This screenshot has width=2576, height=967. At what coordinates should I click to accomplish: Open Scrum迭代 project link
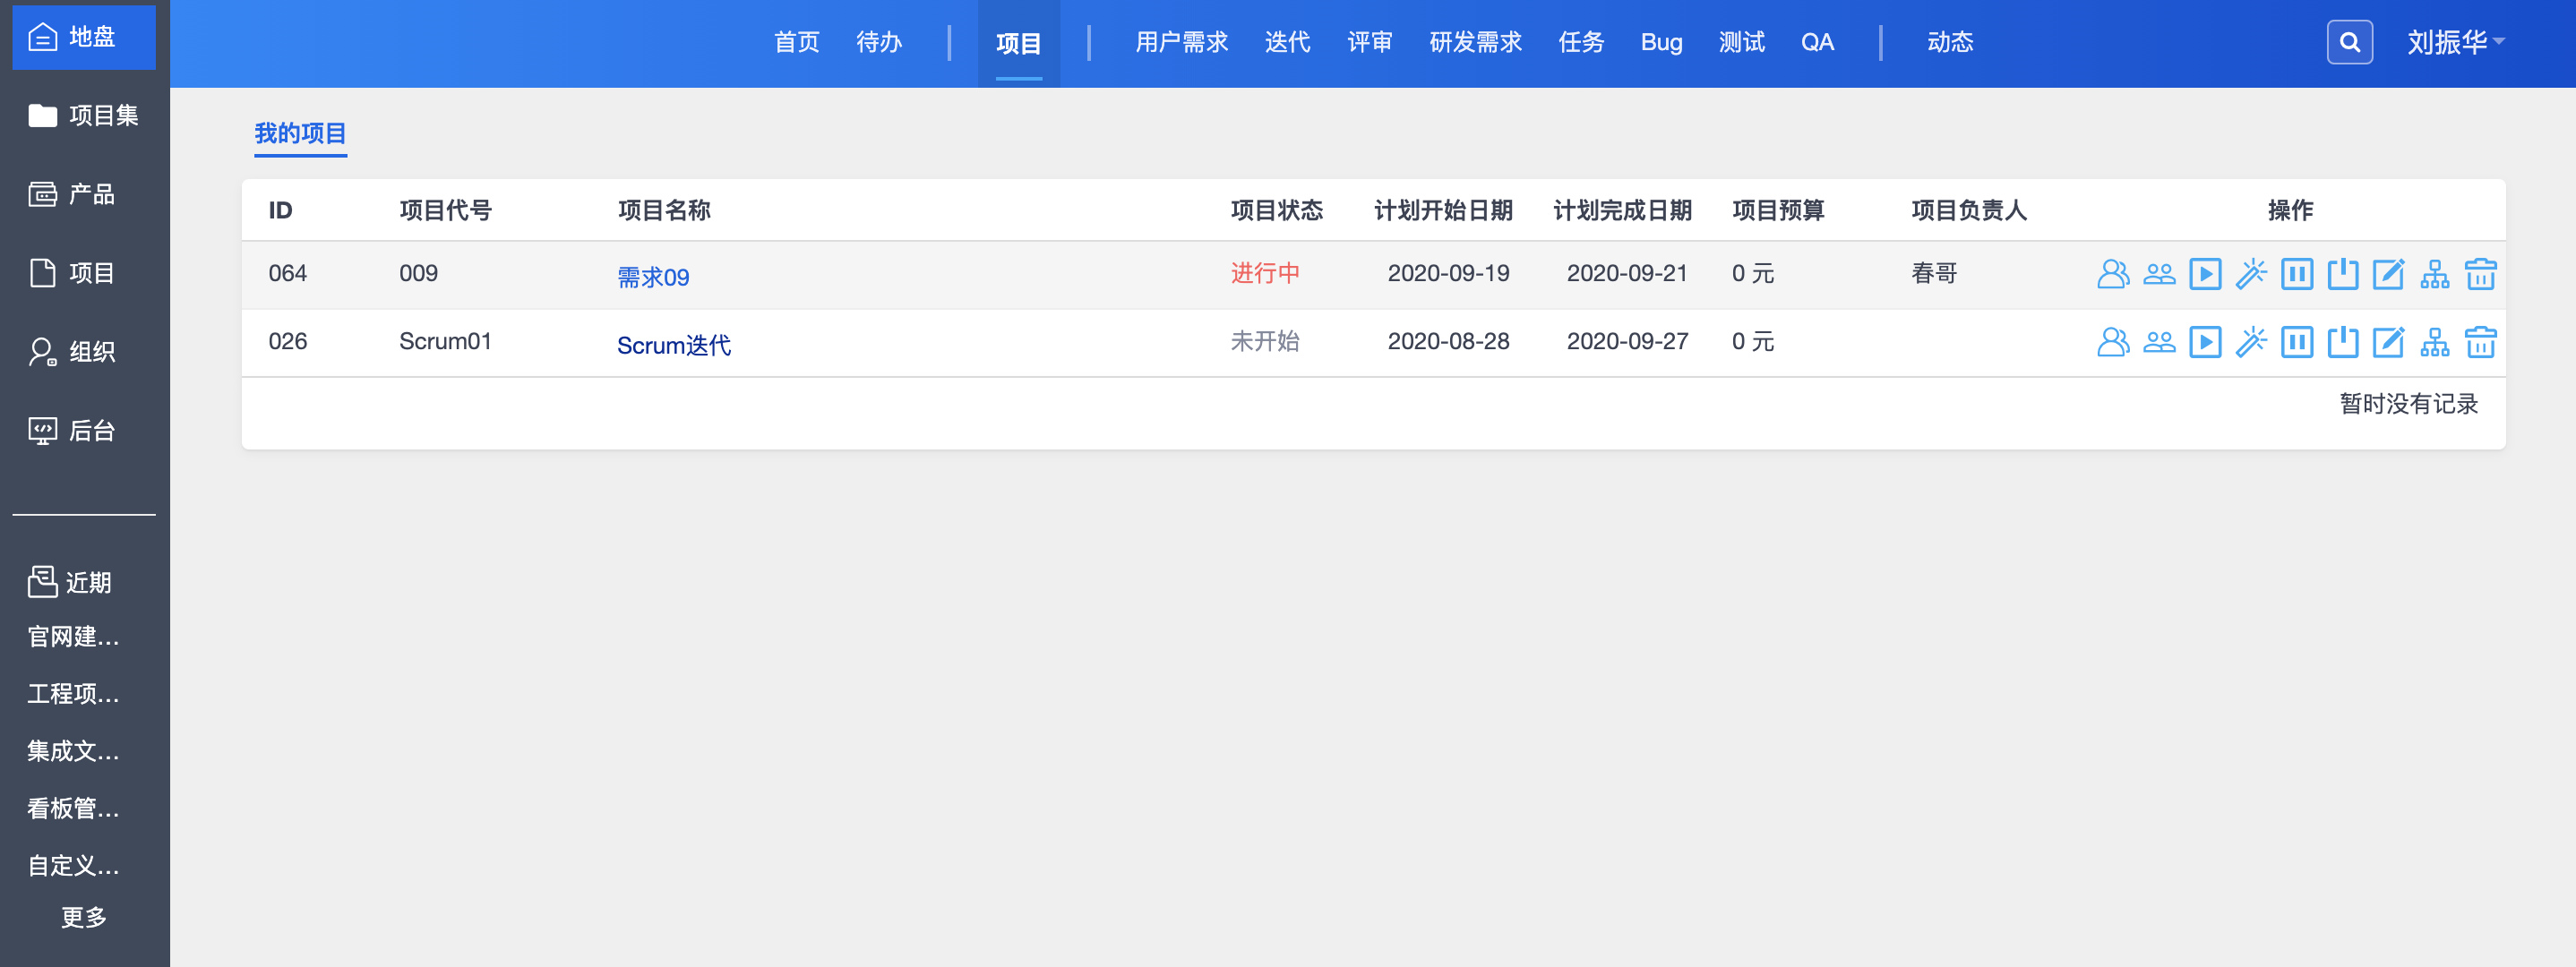(673, 345)
